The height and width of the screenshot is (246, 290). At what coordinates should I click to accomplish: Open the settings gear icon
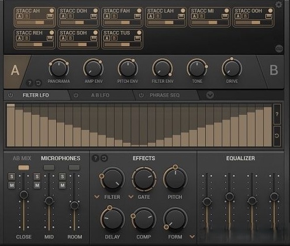[x=279, y=4]
